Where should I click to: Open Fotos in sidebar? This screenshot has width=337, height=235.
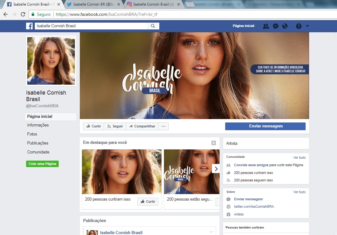click(x=32, y=134)
